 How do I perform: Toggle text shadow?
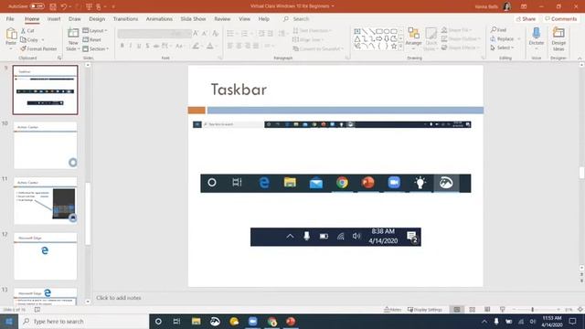[x=147, y=46]
